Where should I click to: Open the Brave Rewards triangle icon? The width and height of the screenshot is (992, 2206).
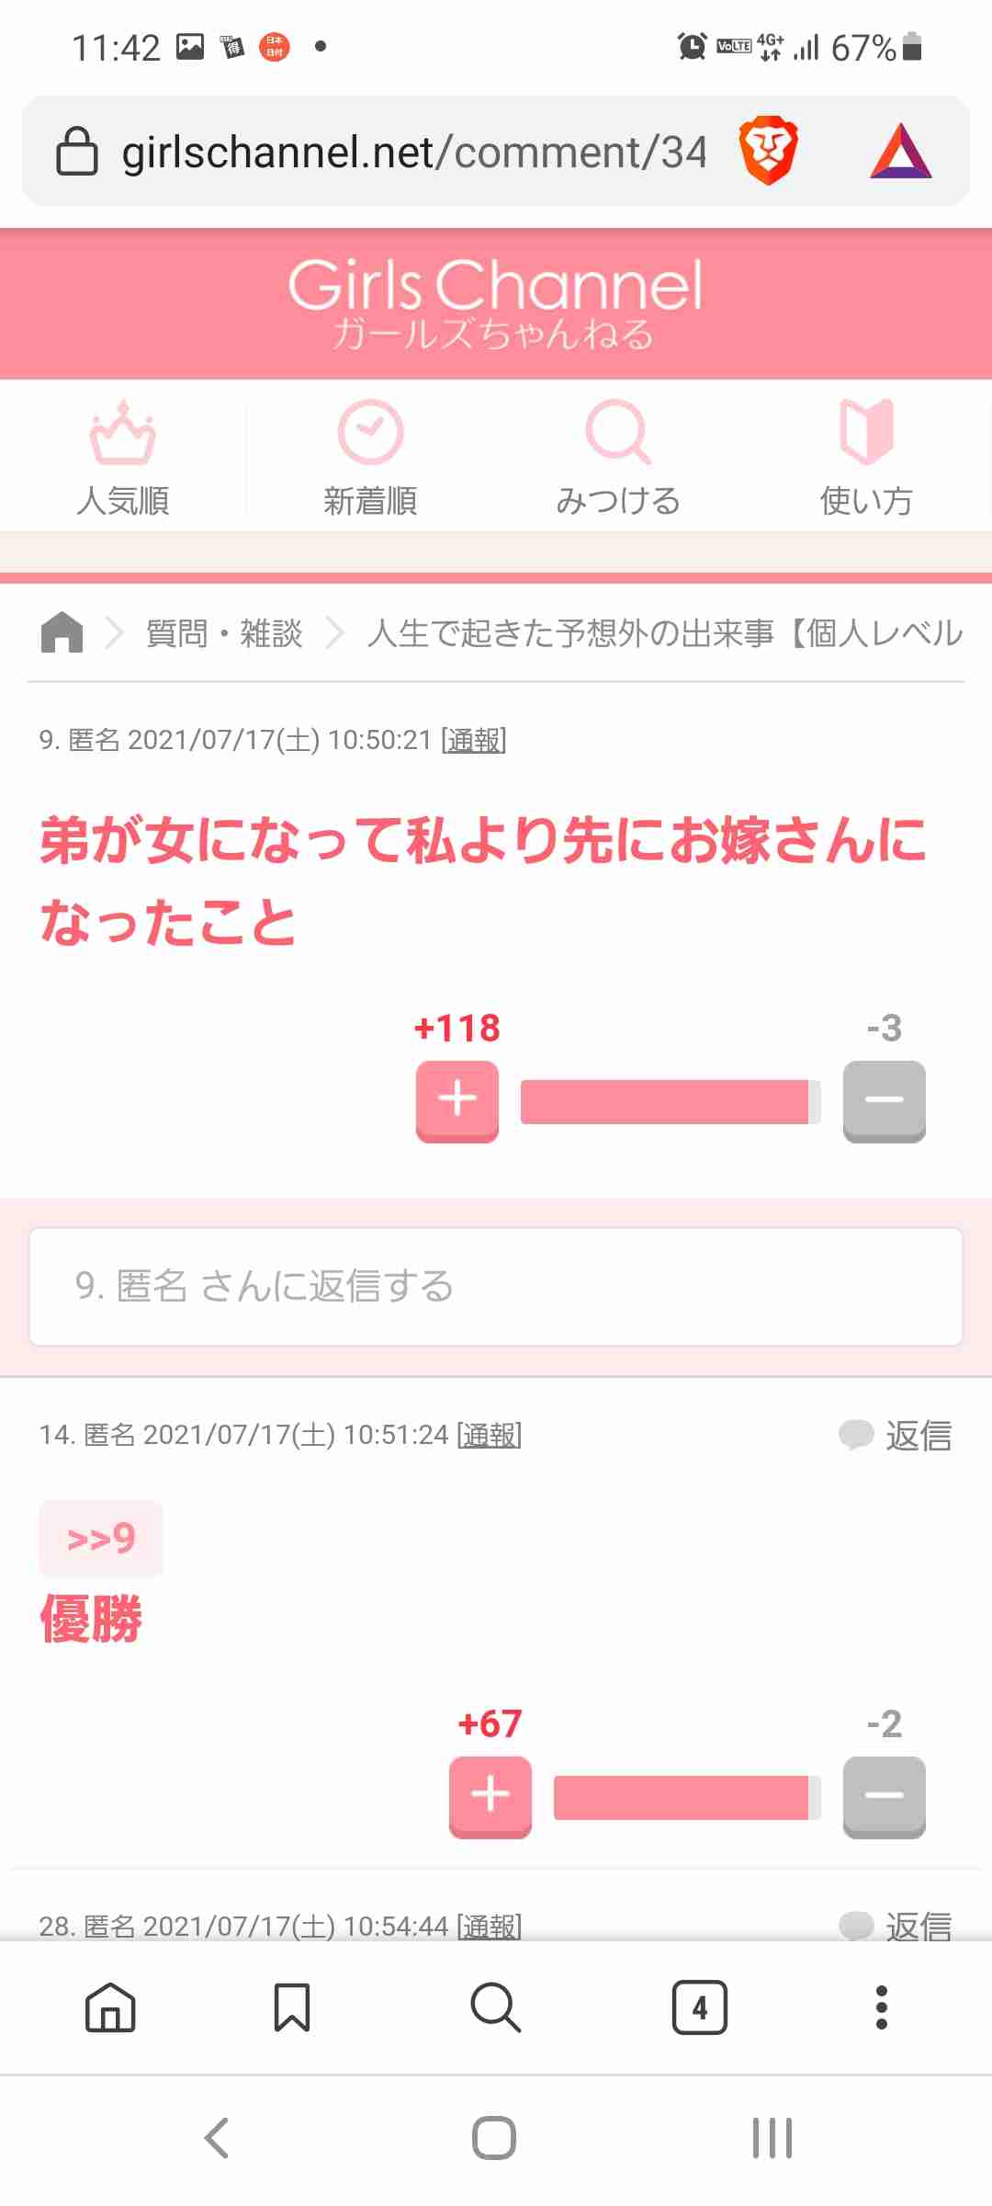900,151
